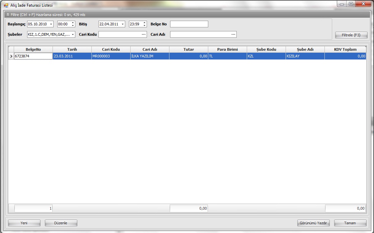Image resolution: width=374 pixels, height=233 pixels.
Task: Close the Alış İade Faturası Listesi window
Action: pos(363,4)
